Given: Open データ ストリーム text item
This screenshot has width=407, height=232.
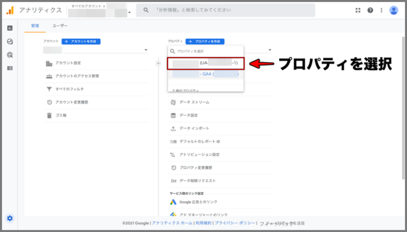Looking at the screenshot, I should (x=195, y=102).
